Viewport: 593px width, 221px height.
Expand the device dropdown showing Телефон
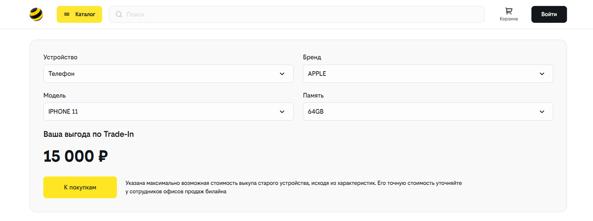click(x=168, y=74)
